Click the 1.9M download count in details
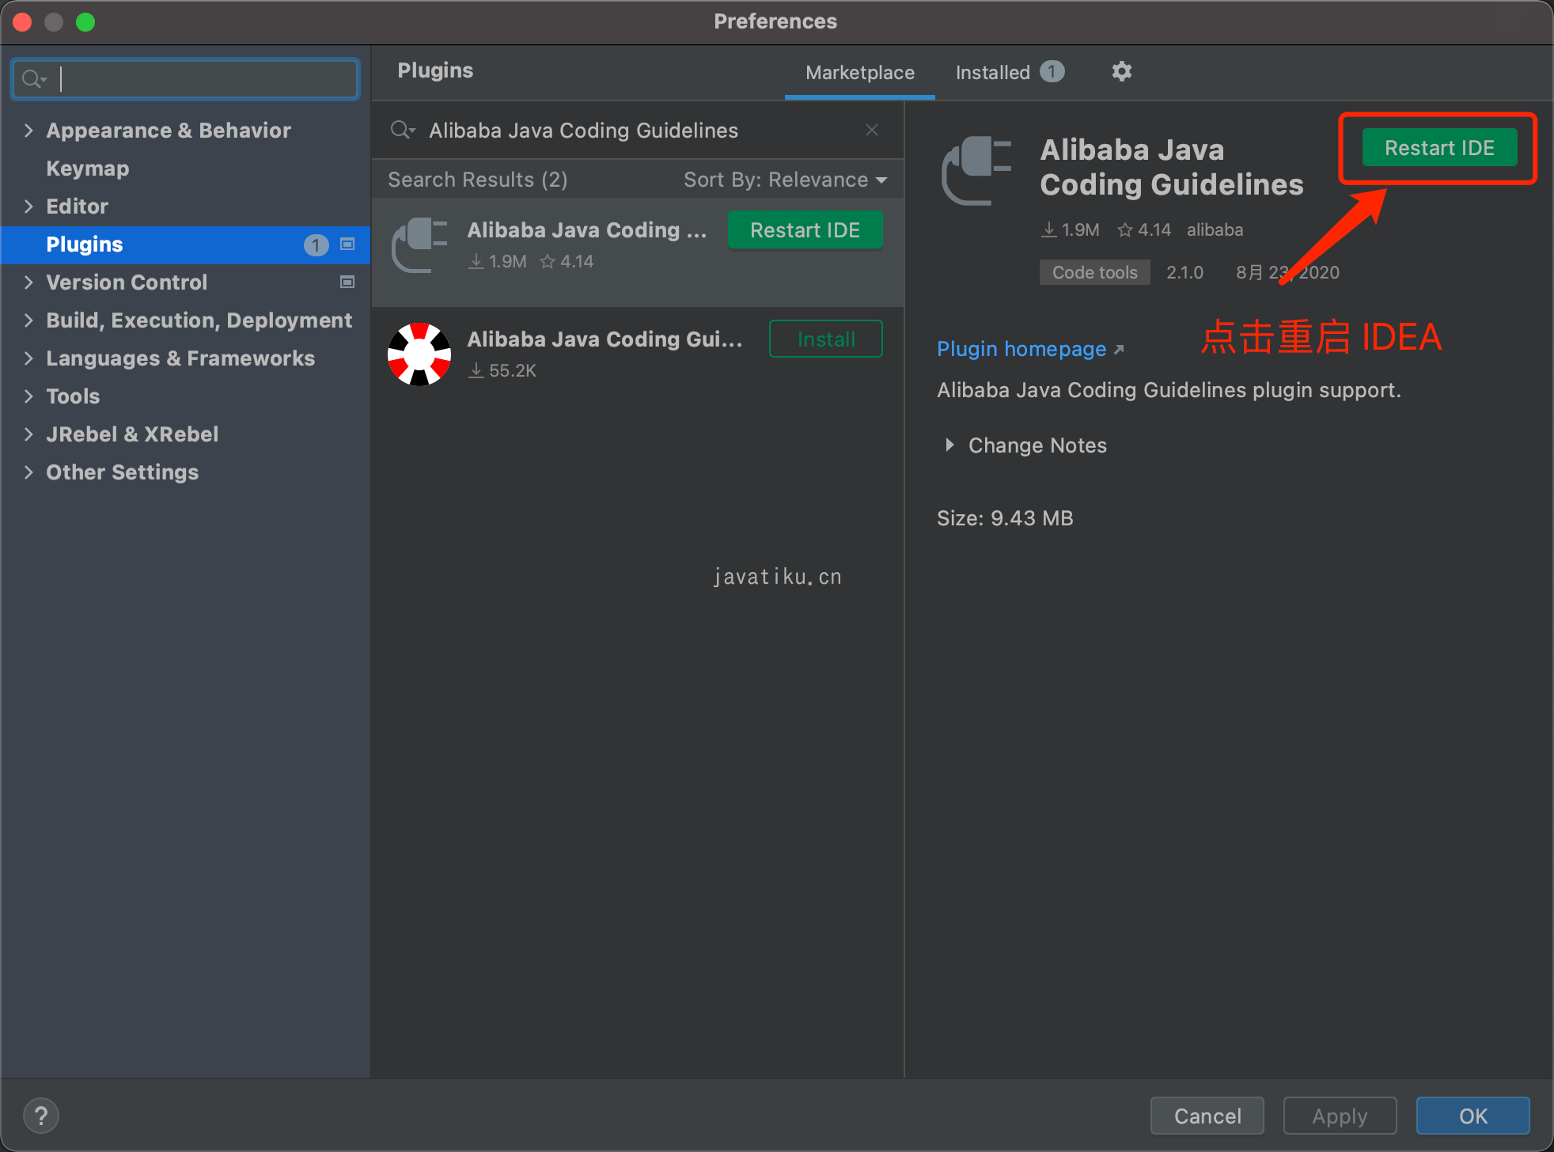Image resolution: width=1554 pixels, height=1152 pixels. click(1070, 229)
